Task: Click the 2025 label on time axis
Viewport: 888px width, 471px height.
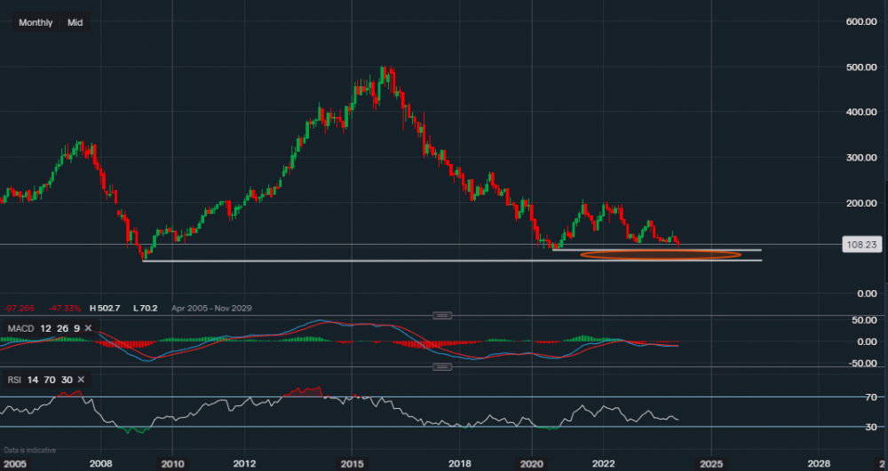Action: (x=710, y=463)
